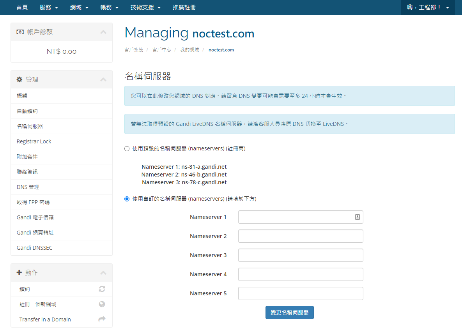Focus the Nameserver 3 input field
Viewport: 462px width, 330px height.
pos(301,255)
